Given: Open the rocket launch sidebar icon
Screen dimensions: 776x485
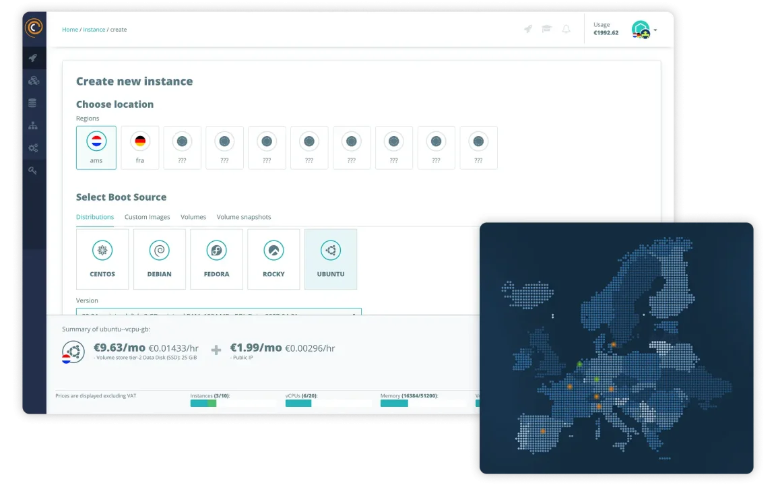Looking at the screenshot, I should pyautogui.click(x=33, y=58).
